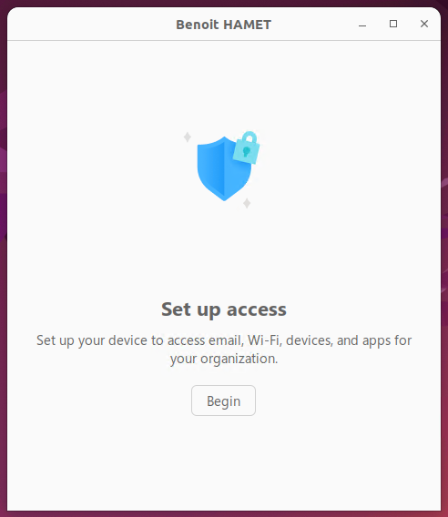Screen dimensions: 448x517
Task: Click the blank area beneath the Begin button
Action: tap(224, 461)
